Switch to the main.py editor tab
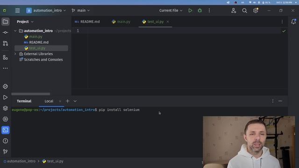The height and width of the screenshot is (168, 299). coord(121,22)
